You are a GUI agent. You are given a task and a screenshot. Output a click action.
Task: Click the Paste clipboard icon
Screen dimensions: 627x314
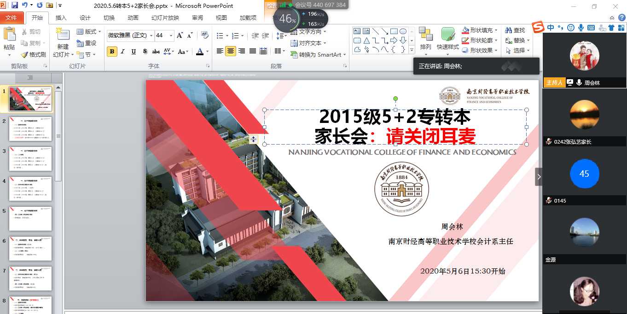click(9, 34)
